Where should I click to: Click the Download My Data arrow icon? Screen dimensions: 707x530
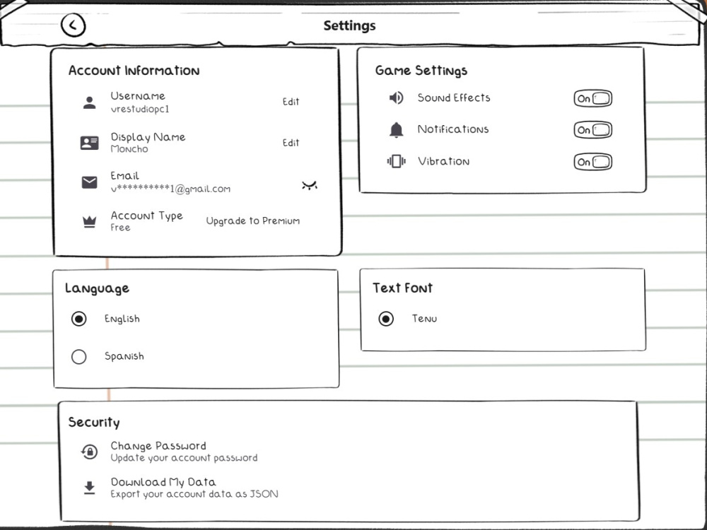(89, 488)
